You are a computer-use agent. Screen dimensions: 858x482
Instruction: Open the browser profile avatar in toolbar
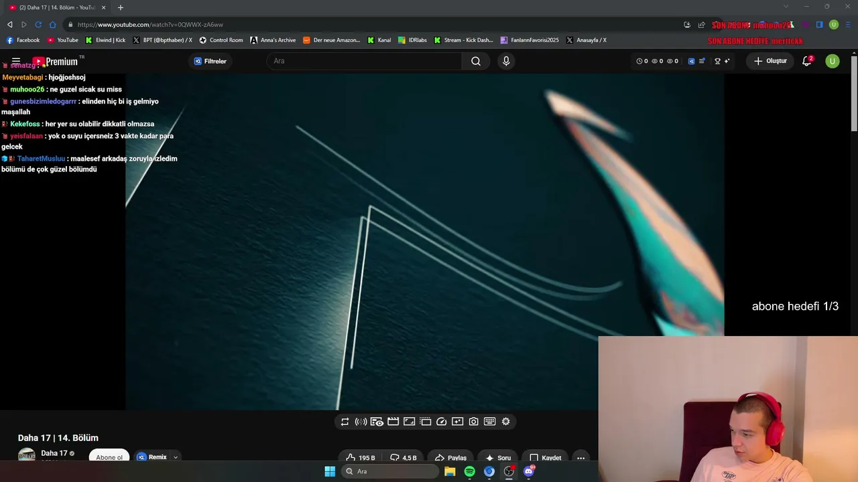(834, 25)
